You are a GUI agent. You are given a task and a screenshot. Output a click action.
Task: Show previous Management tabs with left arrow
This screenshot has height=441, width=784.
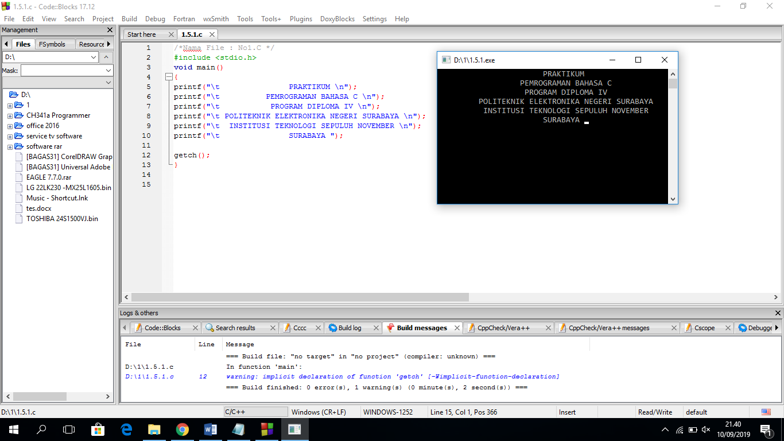pos(6,44)
